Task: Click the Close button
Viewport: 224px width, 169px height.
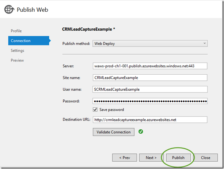Action: (x=206, y=158)
